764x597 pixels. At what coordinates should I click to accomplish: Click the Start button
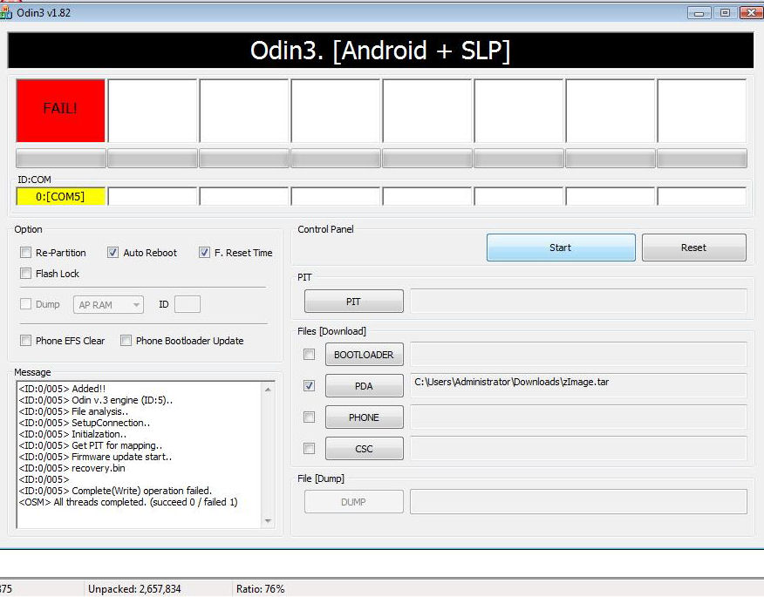pyautogui.click(x=561, y=248)
